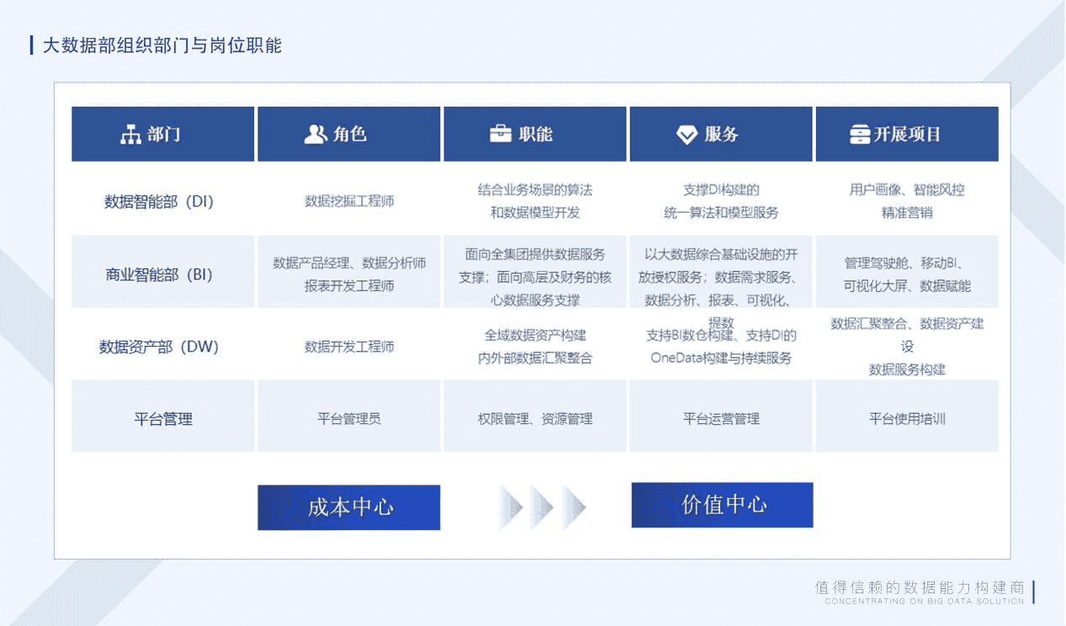
Task: Click the people icon beside 角色
Action: 316,135
